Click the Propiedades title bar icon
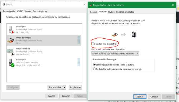Viewport: 179px width, 102px height. pyautogui.click(x=91, y=5)
